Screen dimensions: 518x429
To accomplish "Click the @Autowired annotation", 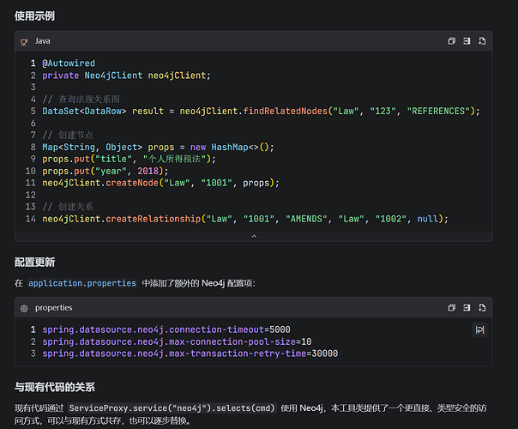I will tap(69, 63).
